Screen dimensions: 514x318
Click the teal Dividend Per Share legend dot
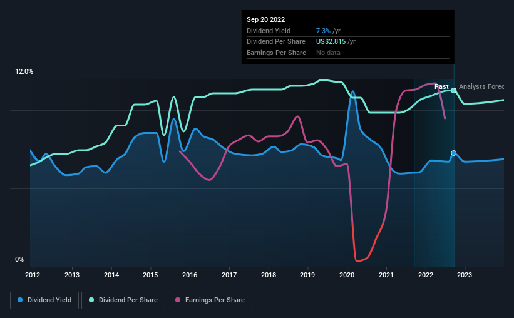pyautogui.click(x=91, y=300)
